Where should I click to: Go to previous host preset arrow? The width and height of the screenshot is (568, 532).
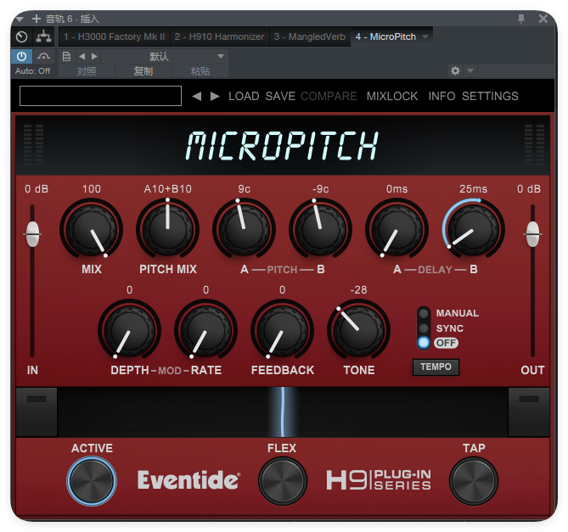(x=82, y=57)
